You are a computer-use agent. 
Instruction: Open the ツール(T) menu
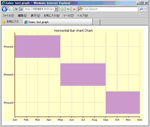[x=68, y=16]
